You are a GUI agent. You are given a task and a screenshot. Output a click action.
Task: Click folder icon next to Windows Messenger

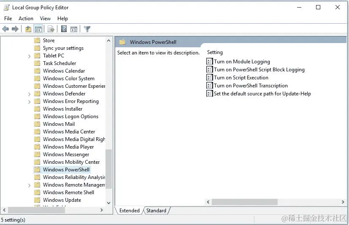coord(37,154)
